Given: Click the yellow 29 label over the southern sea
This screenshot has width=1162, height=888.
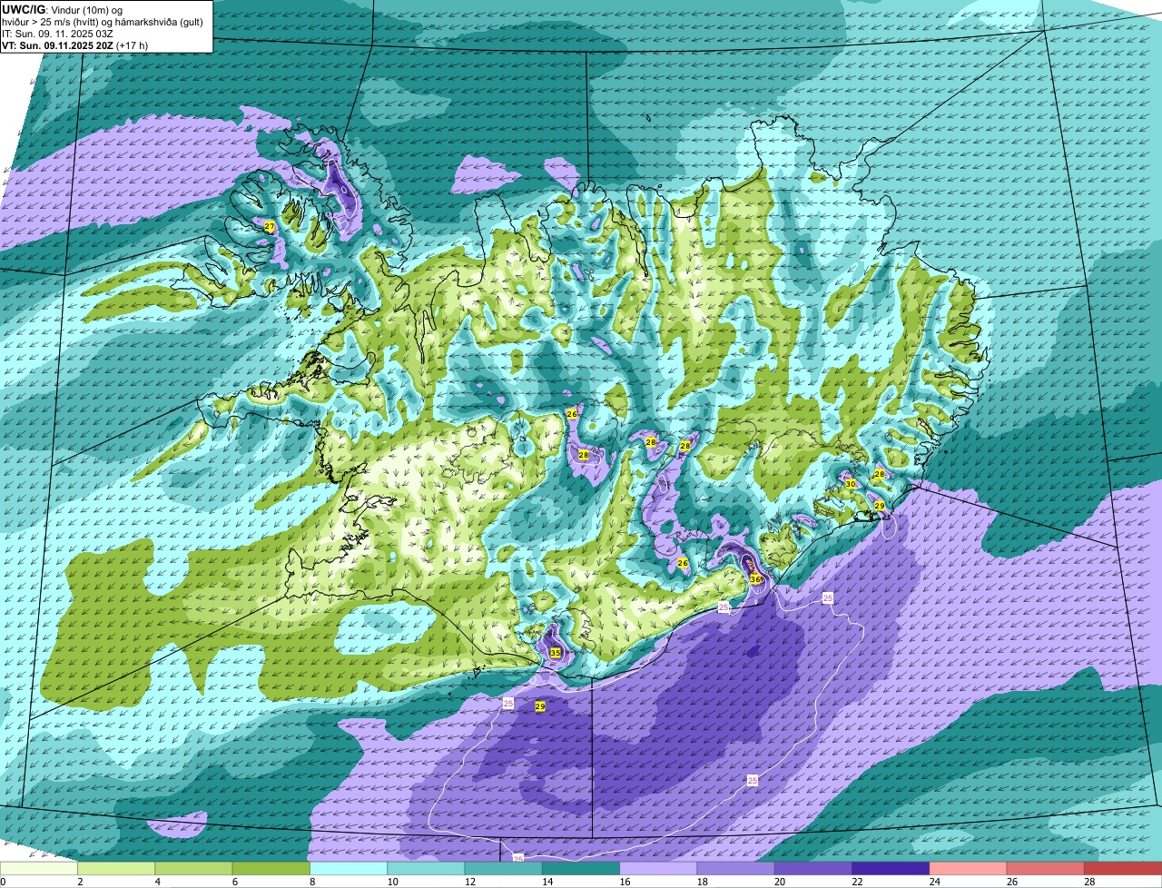Looking at the screenshot, I should coord(540,706).
